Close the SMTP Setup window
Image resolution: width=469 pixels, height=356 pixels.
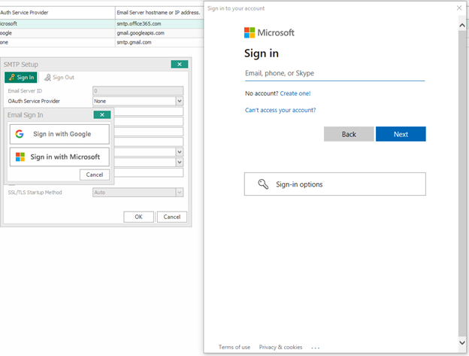179,65
